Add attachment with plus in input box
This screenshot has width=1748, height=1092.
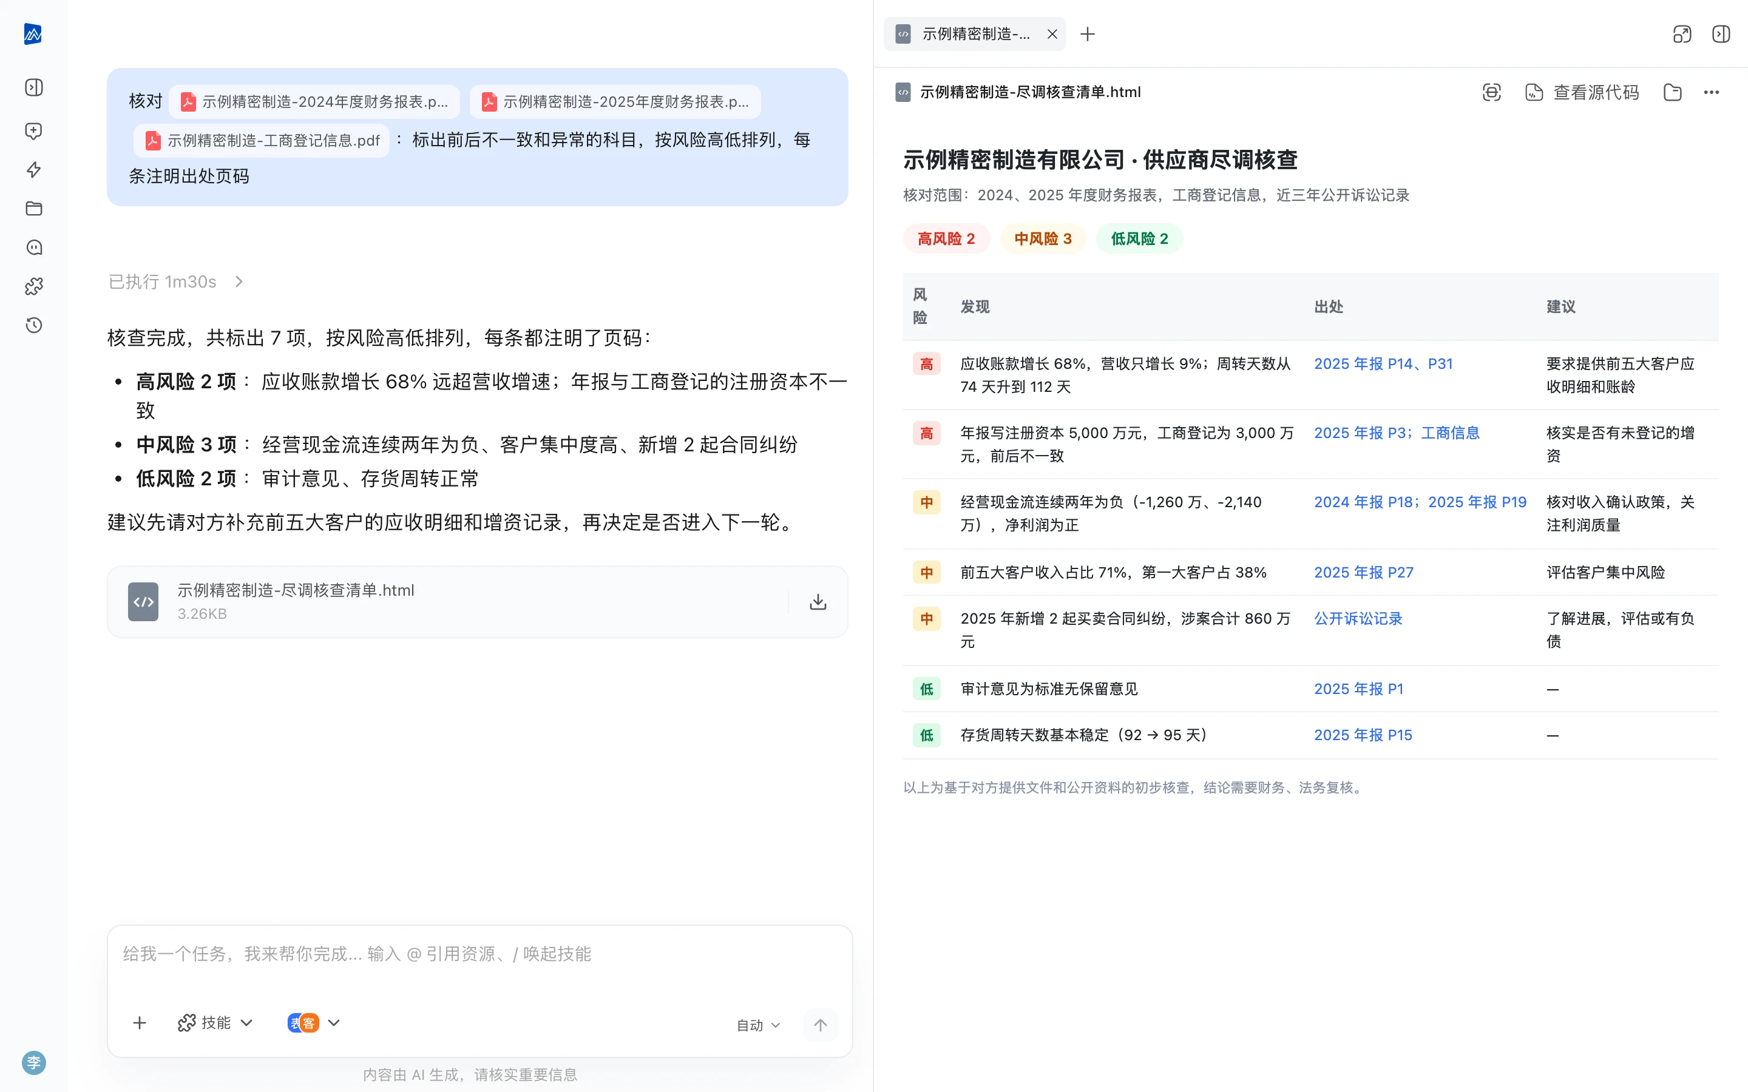(x=140, y=1023)
